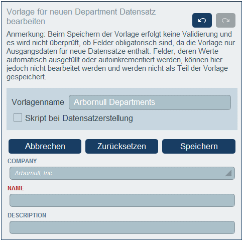Click the Vorlage für neuen Department heading
Image resolution: width=243 pixels, height=241 pixels.
(81, 17)
